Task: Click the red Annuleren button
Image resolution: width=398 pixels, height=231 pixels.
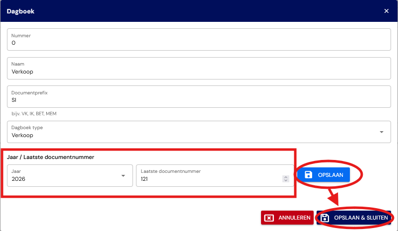Action: [x=287, y=218]
